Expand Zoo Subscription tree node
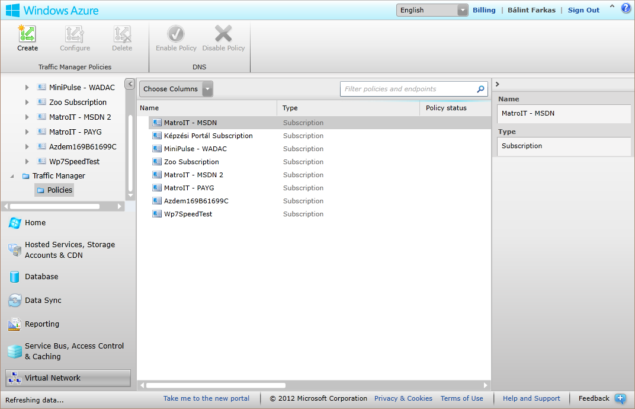The height and width of the screenshot is (409, 635). coord(27,102)
